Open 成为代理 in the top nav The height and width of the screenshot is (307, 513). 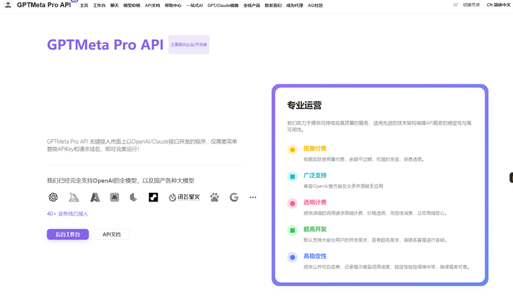click(294, 5)
